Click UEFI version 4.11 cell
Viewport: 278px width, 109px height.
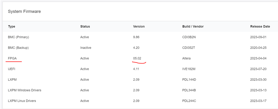point(136,69)
